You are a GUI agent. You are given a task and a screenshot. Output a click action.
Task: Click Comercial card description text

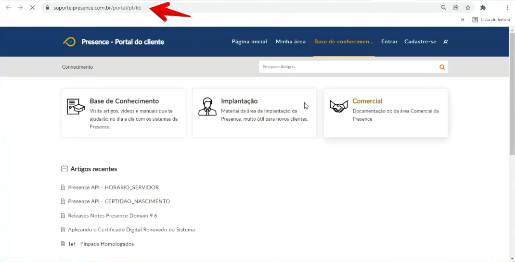click(396, 115)
